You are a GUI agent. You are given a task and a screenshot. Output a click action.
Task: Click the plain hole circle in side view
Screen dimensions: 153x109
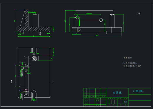pos(101,20)
